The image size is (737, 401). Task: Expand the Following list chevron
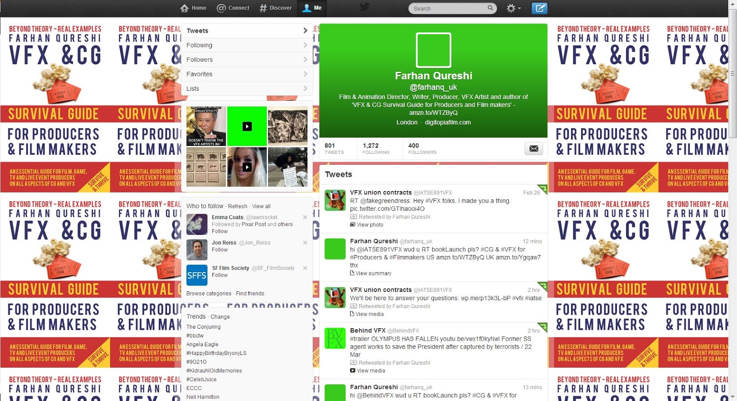tap(305, 45)
